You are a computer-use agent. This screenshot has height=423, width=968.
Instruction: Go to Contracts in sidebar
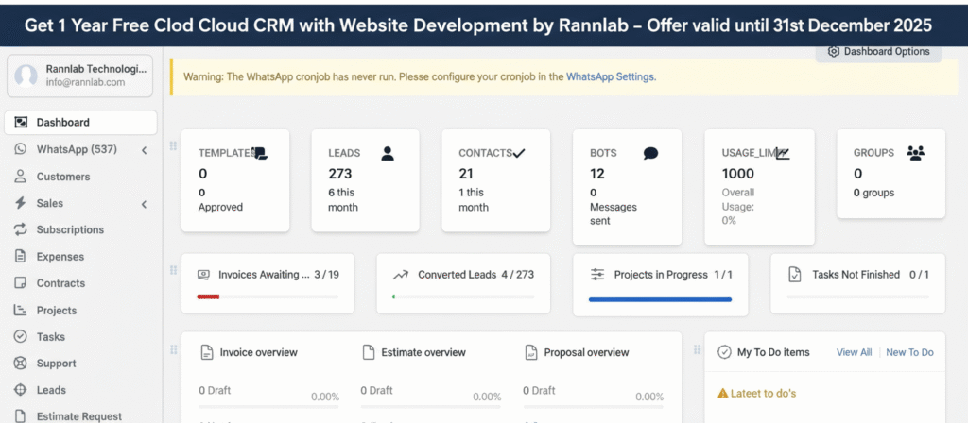click(x=60, y=283)
